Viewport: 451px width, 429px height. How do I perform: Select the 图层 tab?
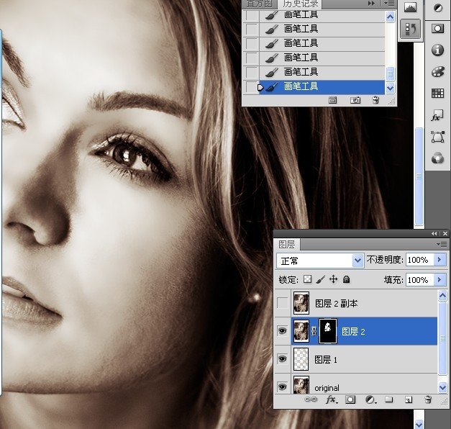[x=286, y=245]
